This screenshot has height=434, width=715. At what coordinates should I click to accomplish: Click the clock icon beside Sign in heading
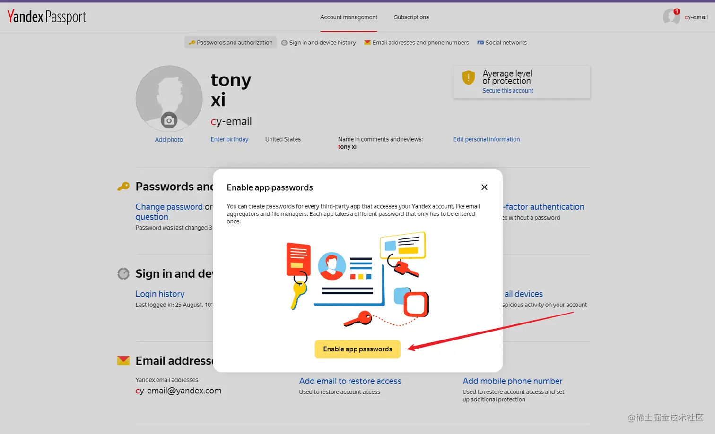coord(123,273)
